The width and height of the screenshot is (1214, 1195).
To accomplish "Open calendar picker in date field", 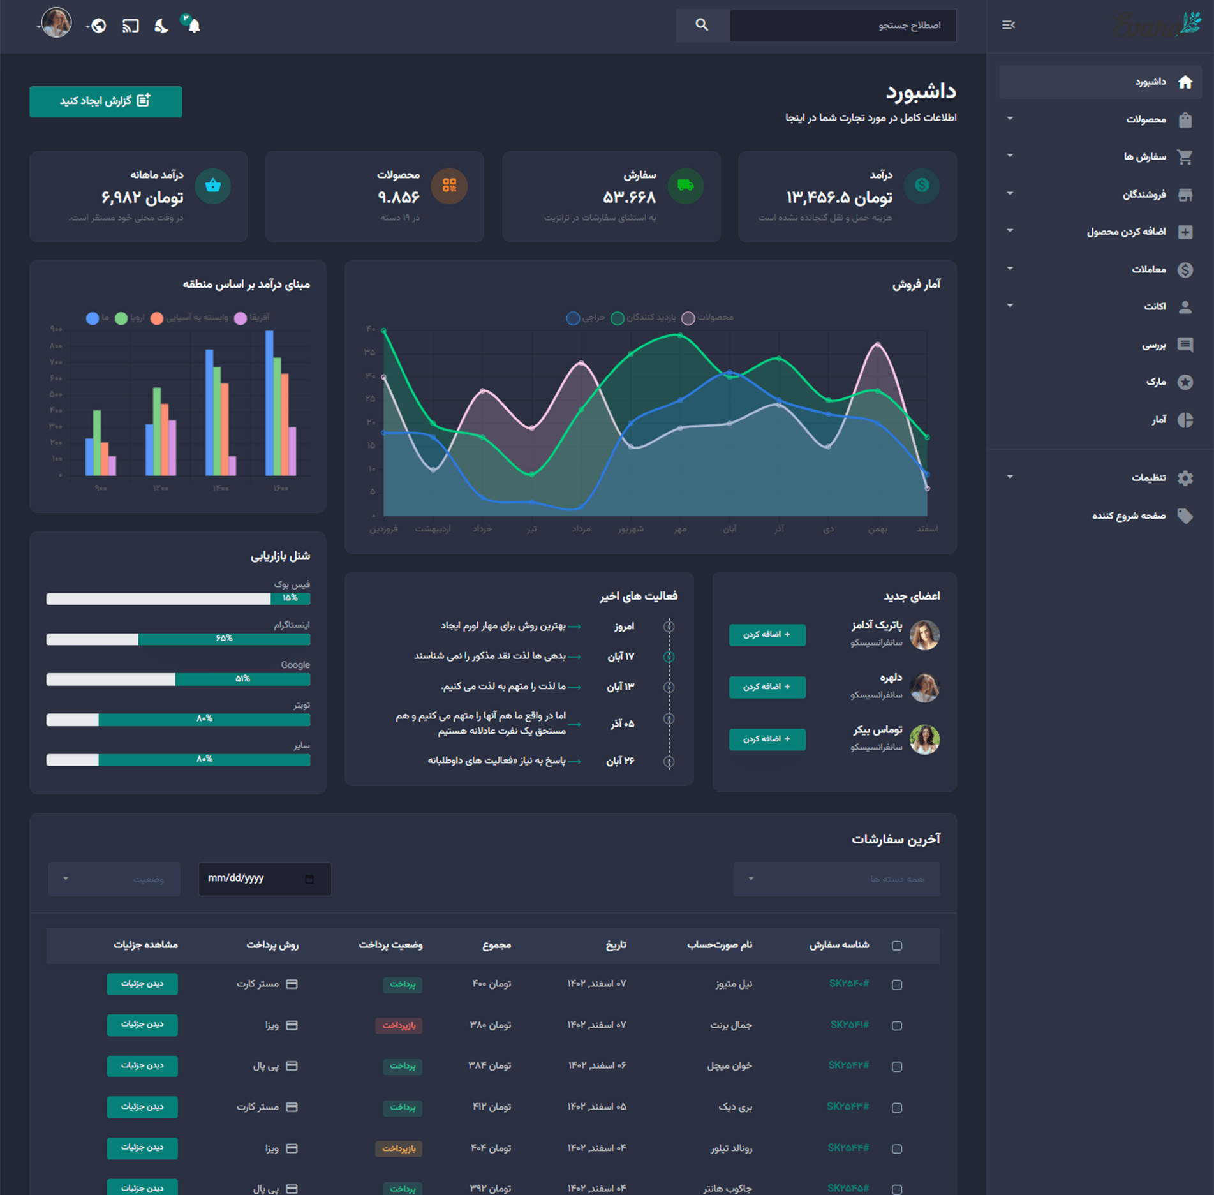I will (309, 879).
